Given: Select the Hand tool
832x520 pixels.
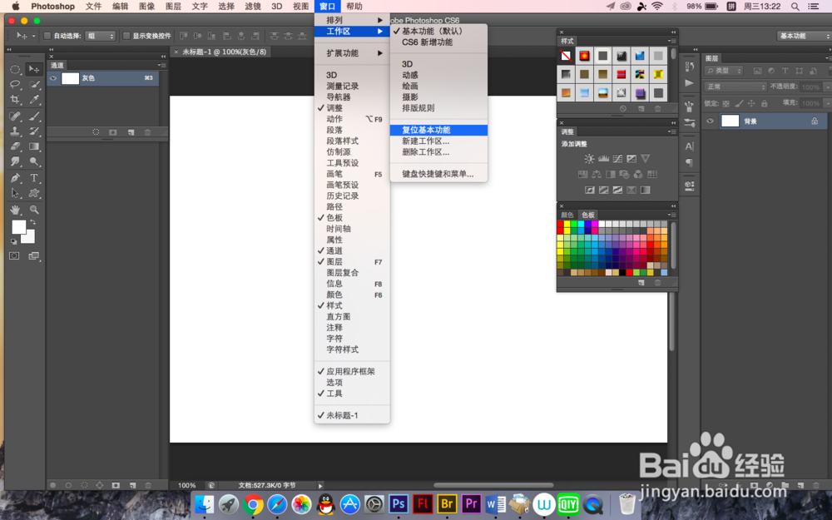Looking at the screenshot, I should pyautogui.click(x=15, y=210).
